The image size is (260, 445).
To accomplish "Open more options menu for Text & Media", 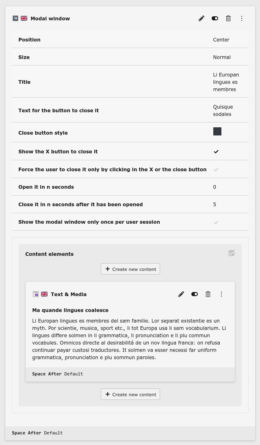I will 221,294.
